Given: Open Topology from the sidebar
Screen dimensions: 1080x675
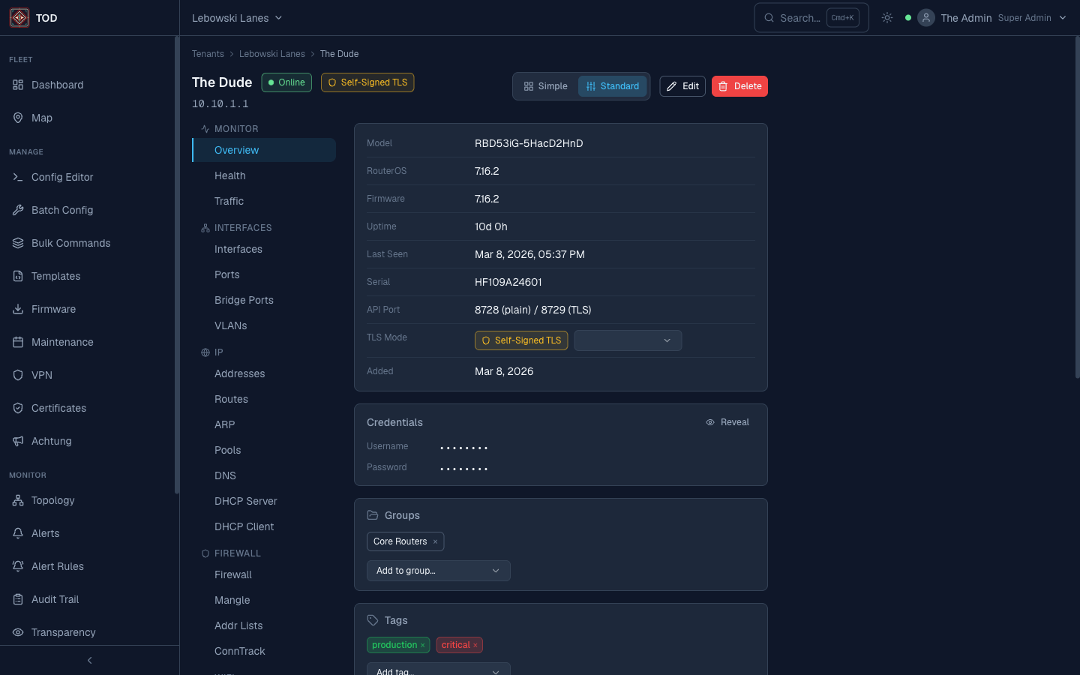Looking at the screenshot, I should (x=52, y=500).
